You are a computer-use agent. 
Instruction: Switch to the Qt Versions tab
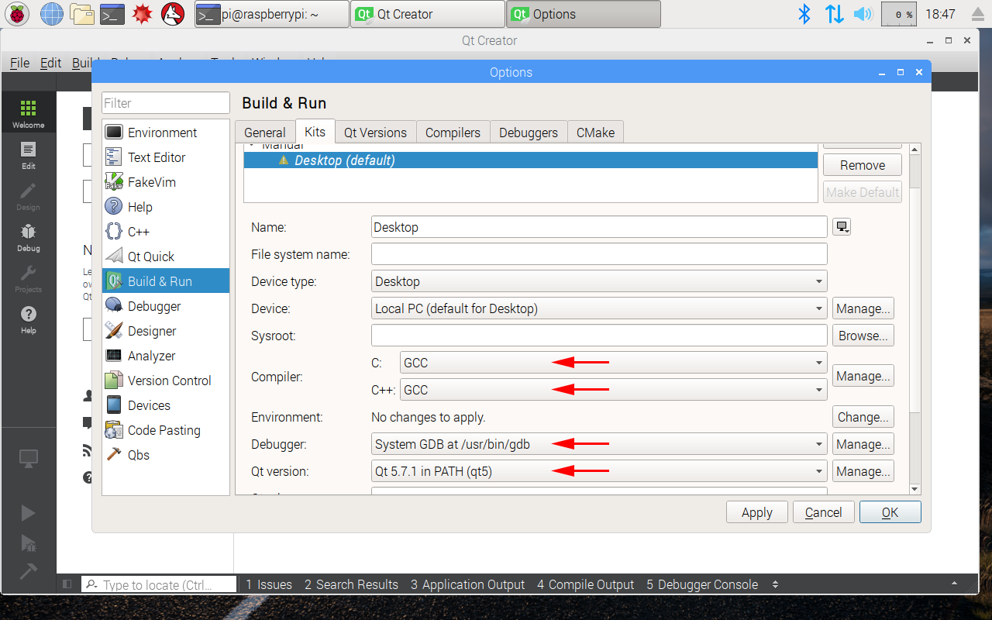click(375, 132)
